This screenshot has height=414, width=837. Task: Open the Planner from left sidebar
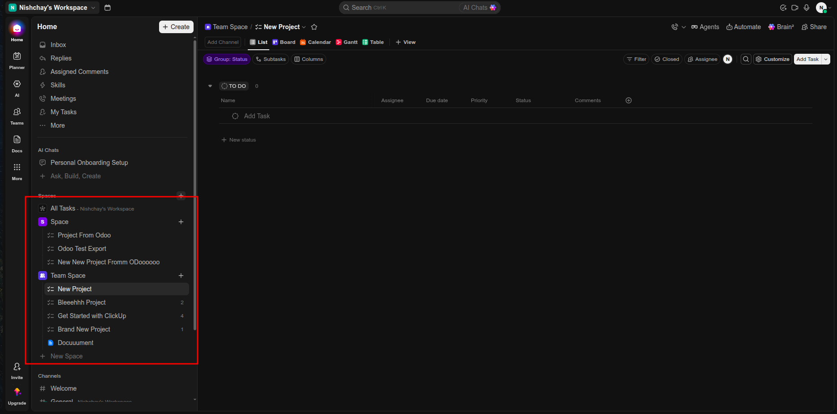tap(17, 60)
